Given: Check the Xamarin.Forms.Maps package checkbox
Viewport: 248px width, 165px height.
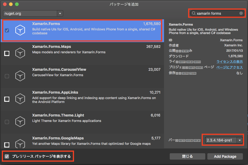Looking at the screenshot, I should (x=7, y=53).
